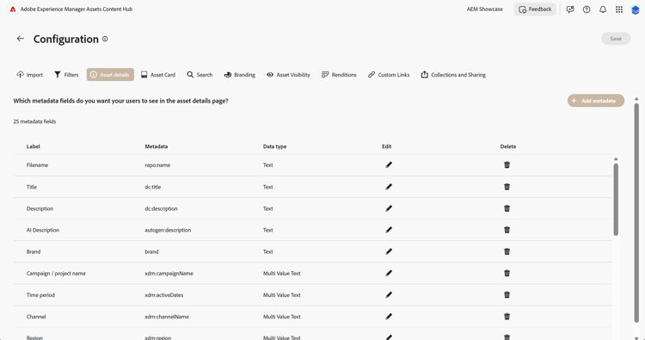645x340 pixels.
Task: Select the Asset details tab
Action: (x=110, y=75)
